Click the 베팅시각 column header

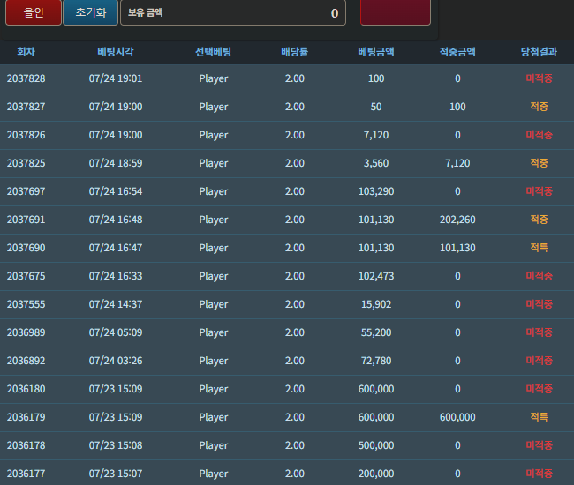[x=116, y=52]
